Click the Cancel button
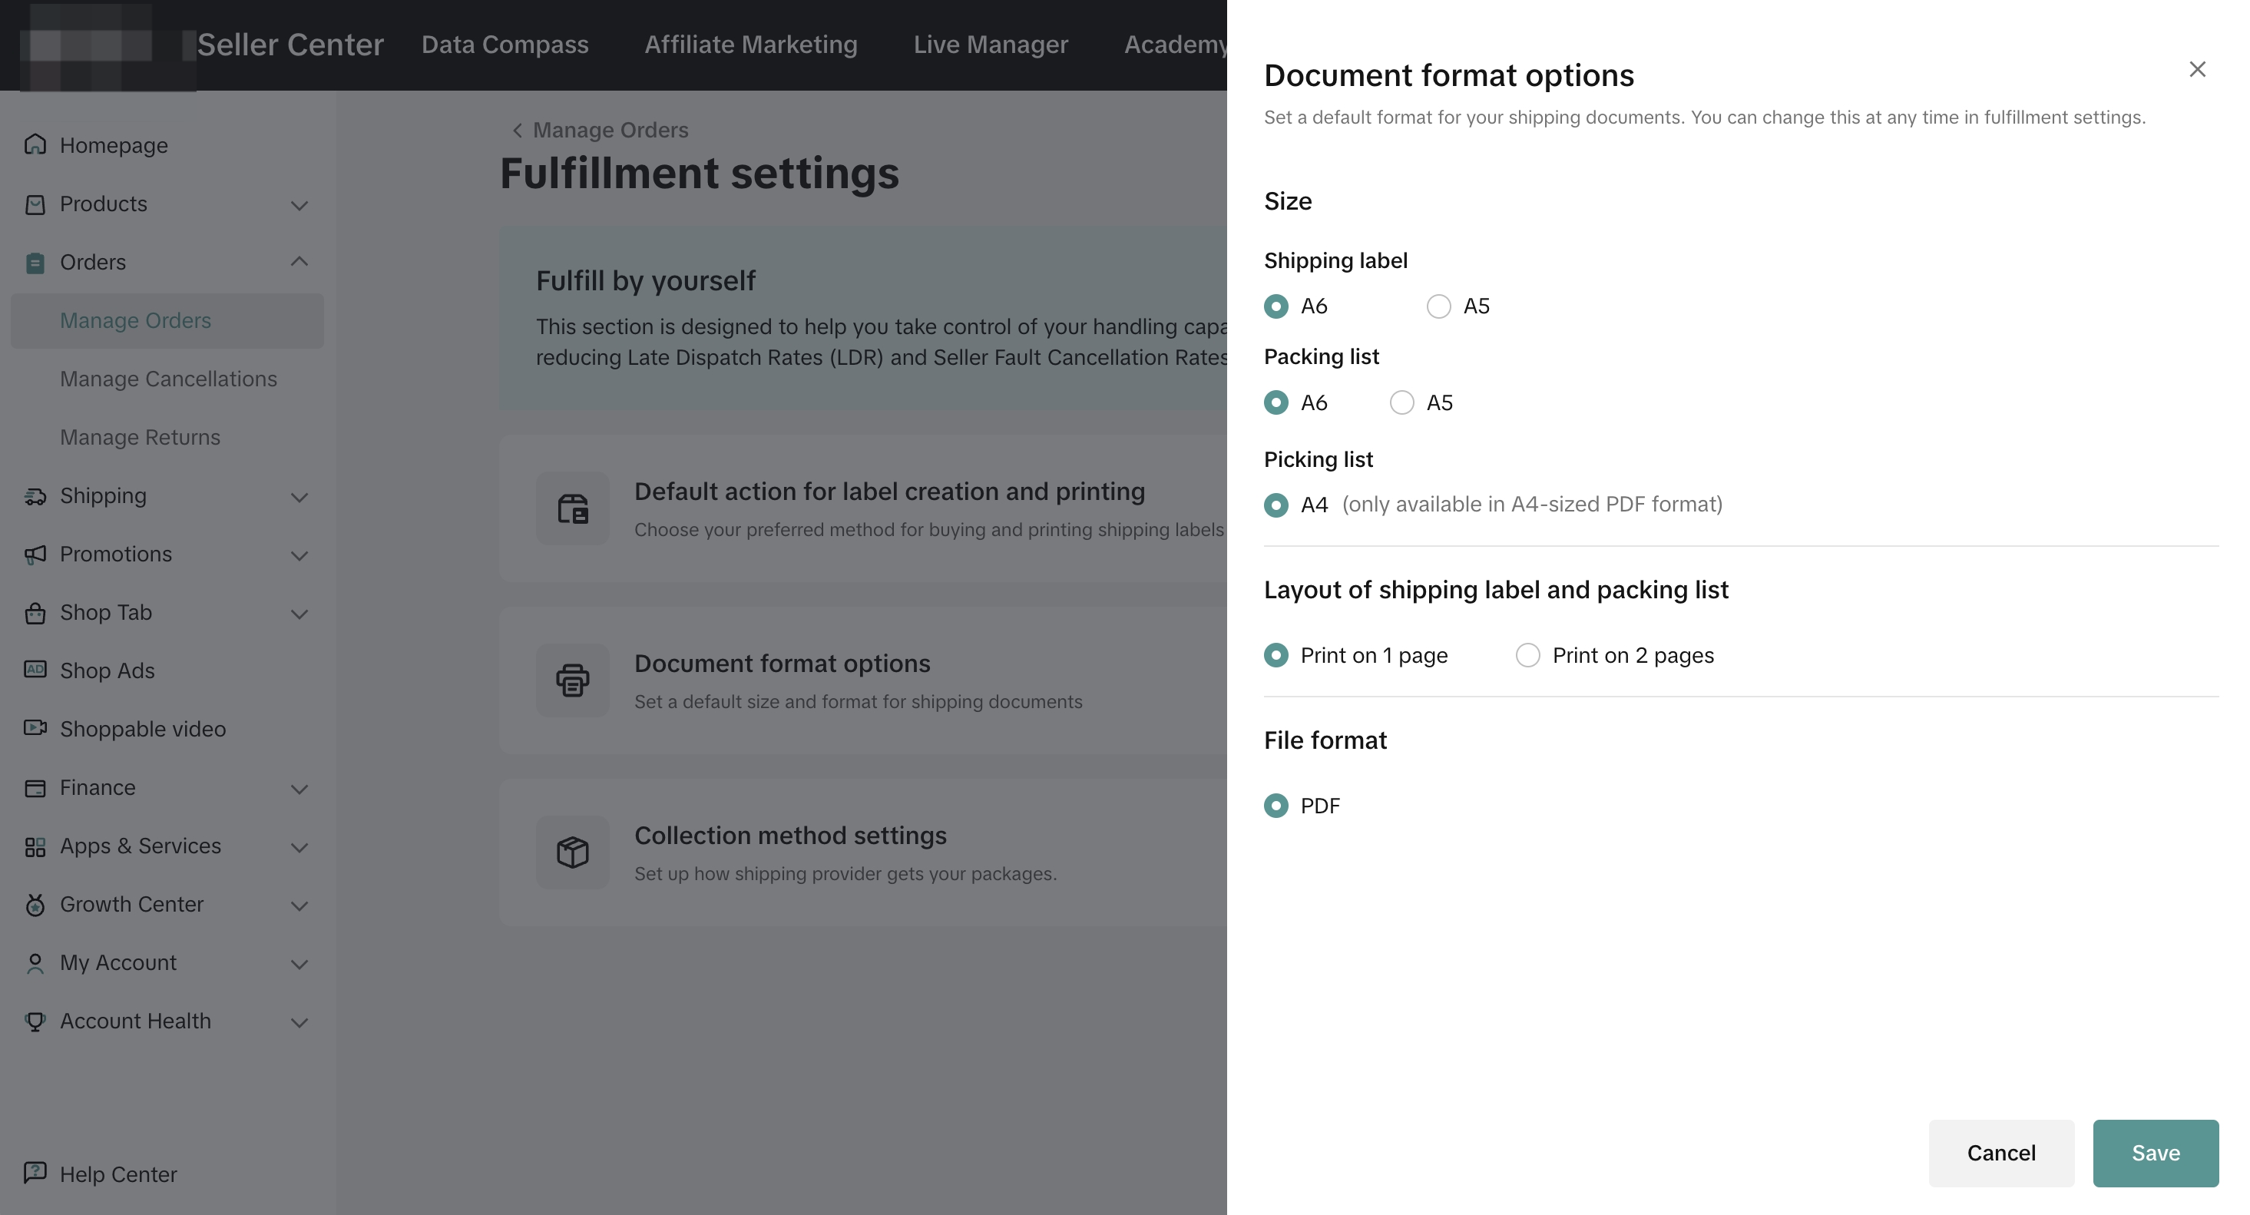 [2000, 1153]
